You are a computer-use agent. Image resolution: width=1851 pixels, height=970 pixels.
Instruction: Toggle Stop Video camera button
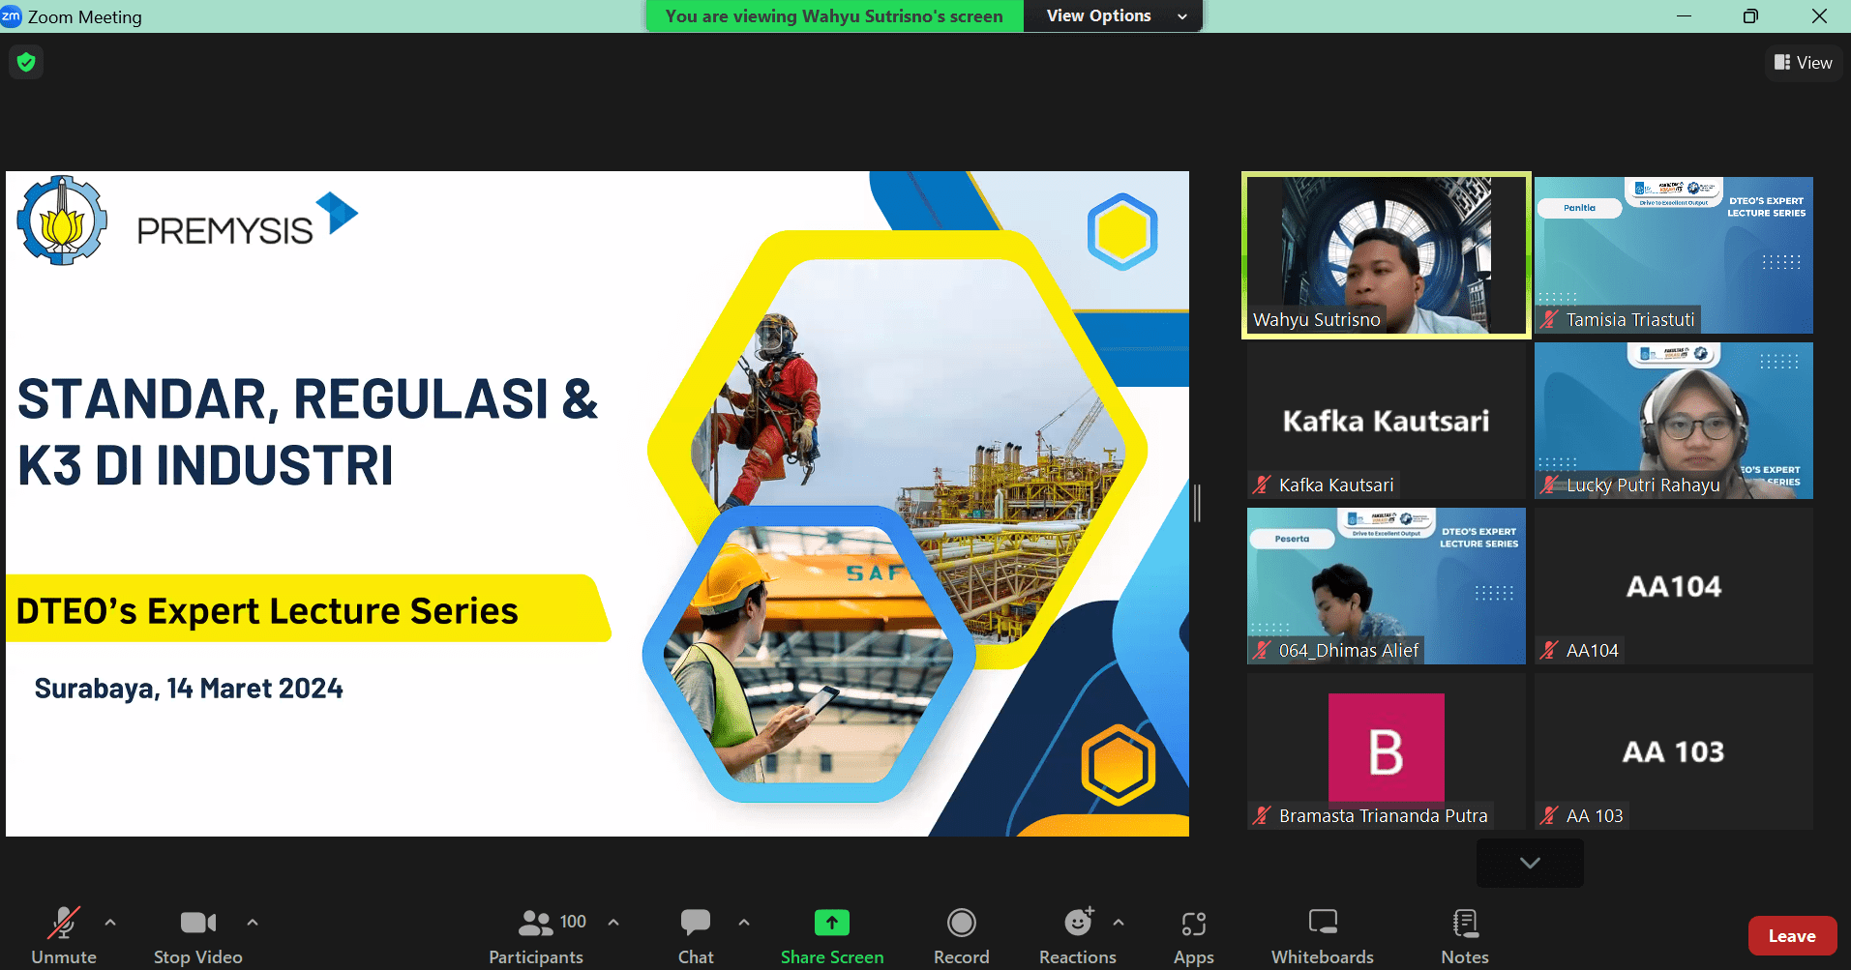pos(197,935)
